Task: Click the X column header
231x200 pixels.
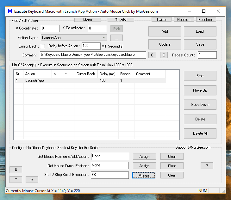Action: [57, 74]
